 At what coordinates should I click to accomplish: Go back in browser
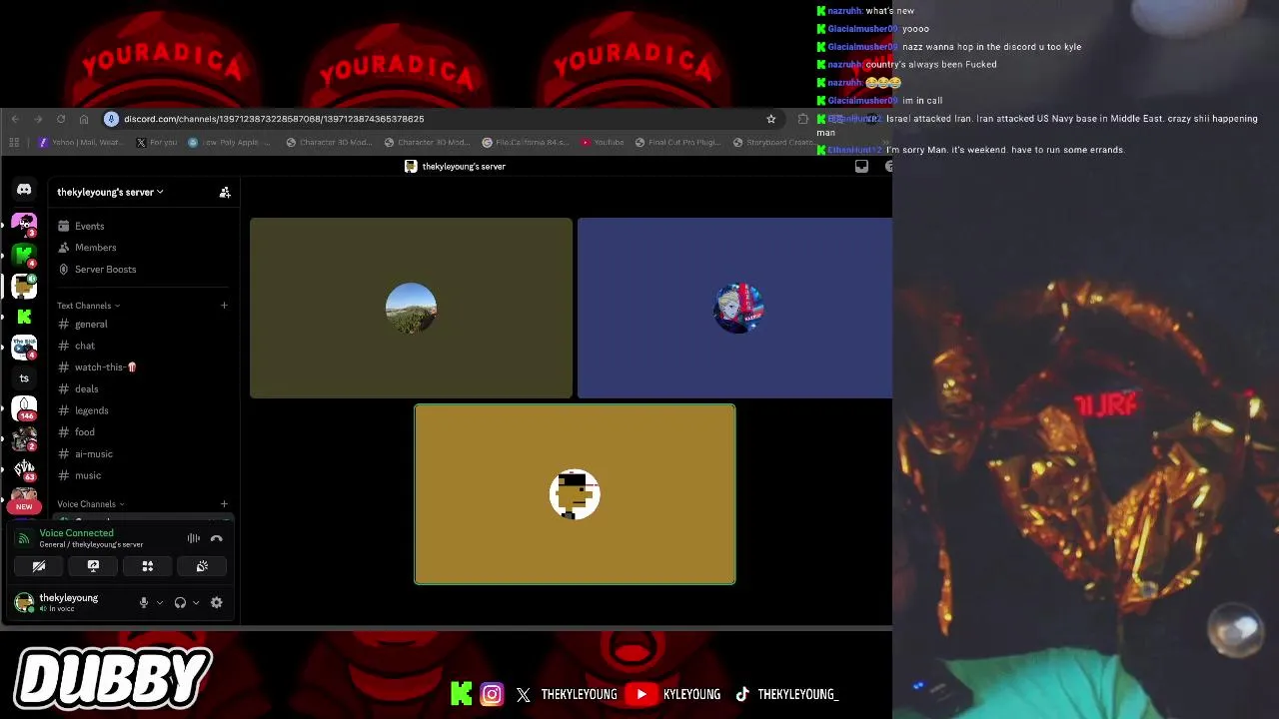[15, 119]
